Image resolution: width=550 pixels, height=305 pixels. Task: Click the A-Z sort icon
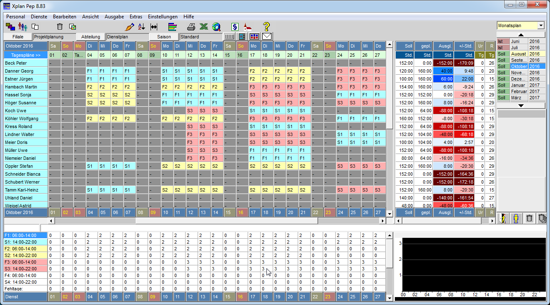[141, 27]
